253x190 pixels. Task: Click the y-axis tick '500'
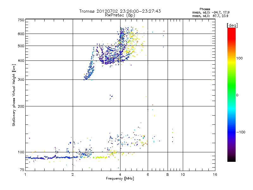click(21, 46)
